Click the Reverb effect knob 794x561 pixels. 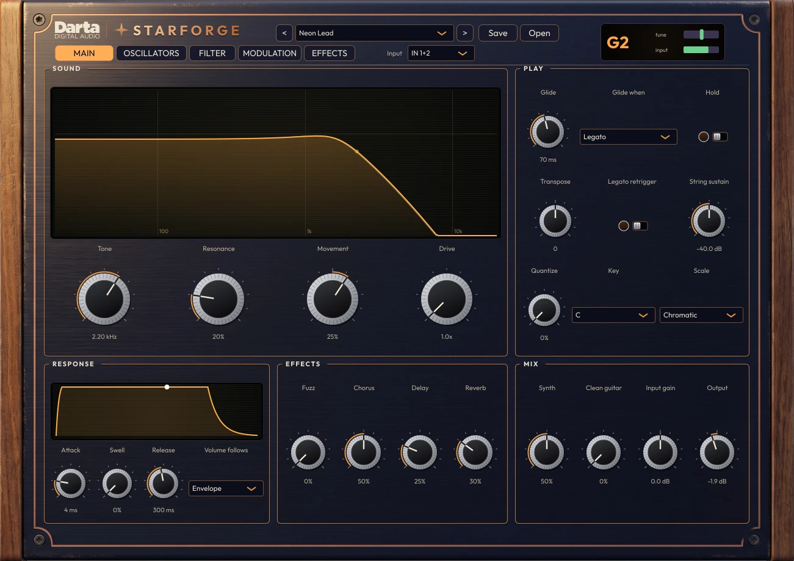475,452
